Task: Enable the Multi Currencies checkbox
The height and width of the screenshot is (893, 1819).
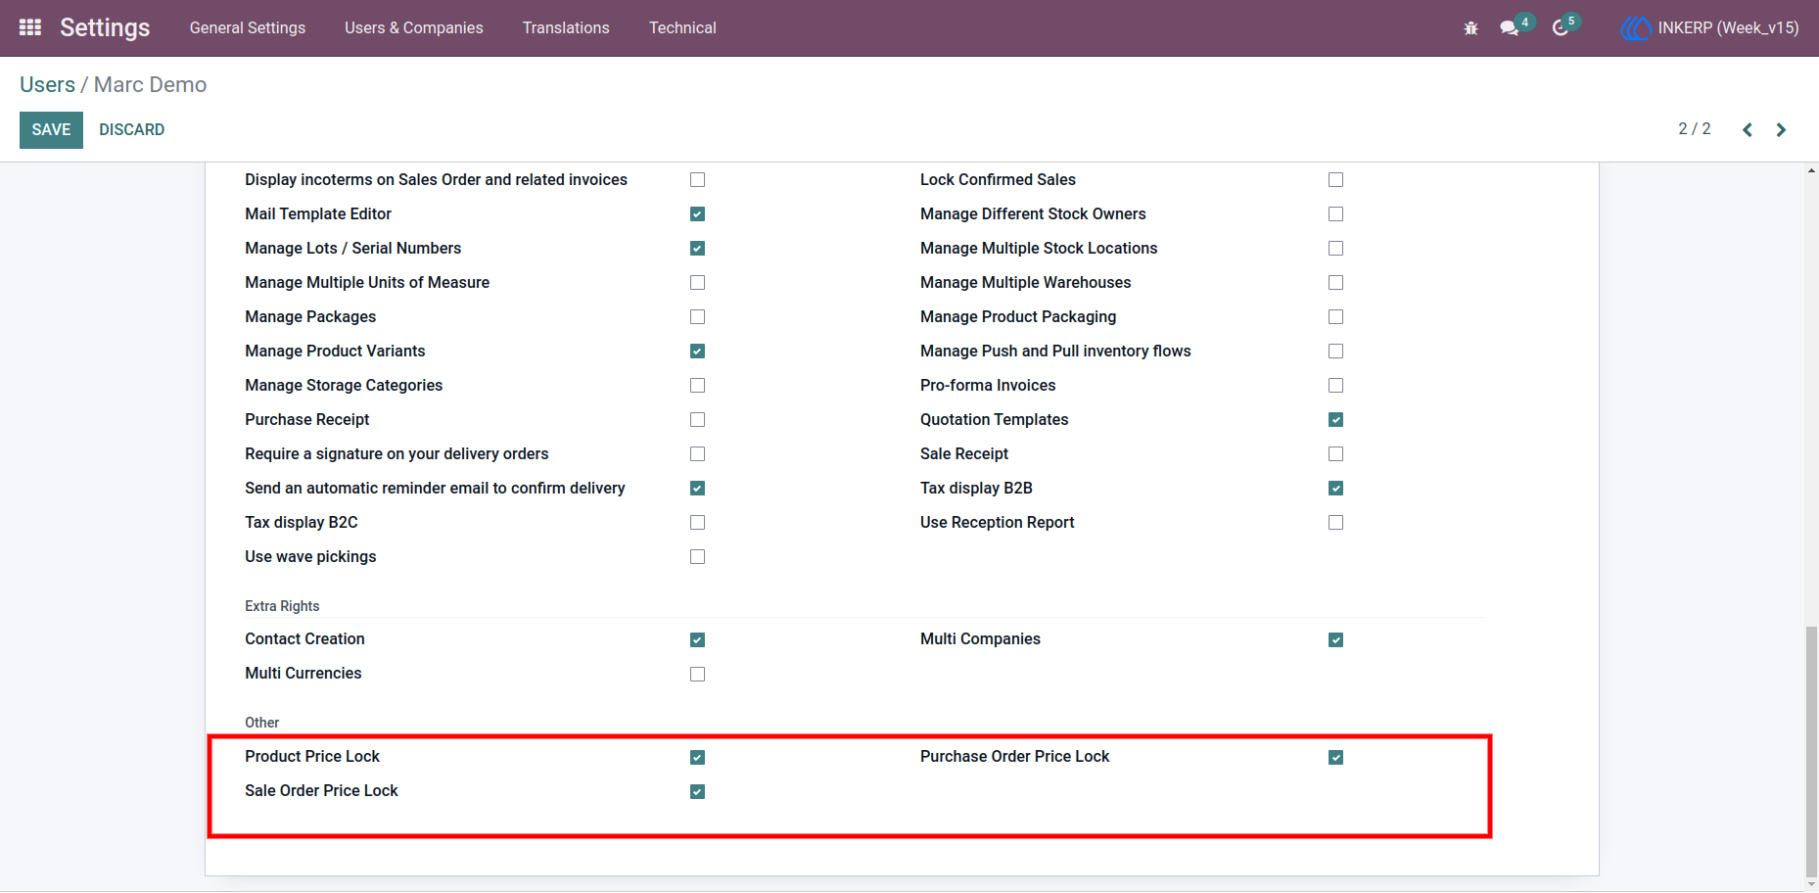Action: 697,674
